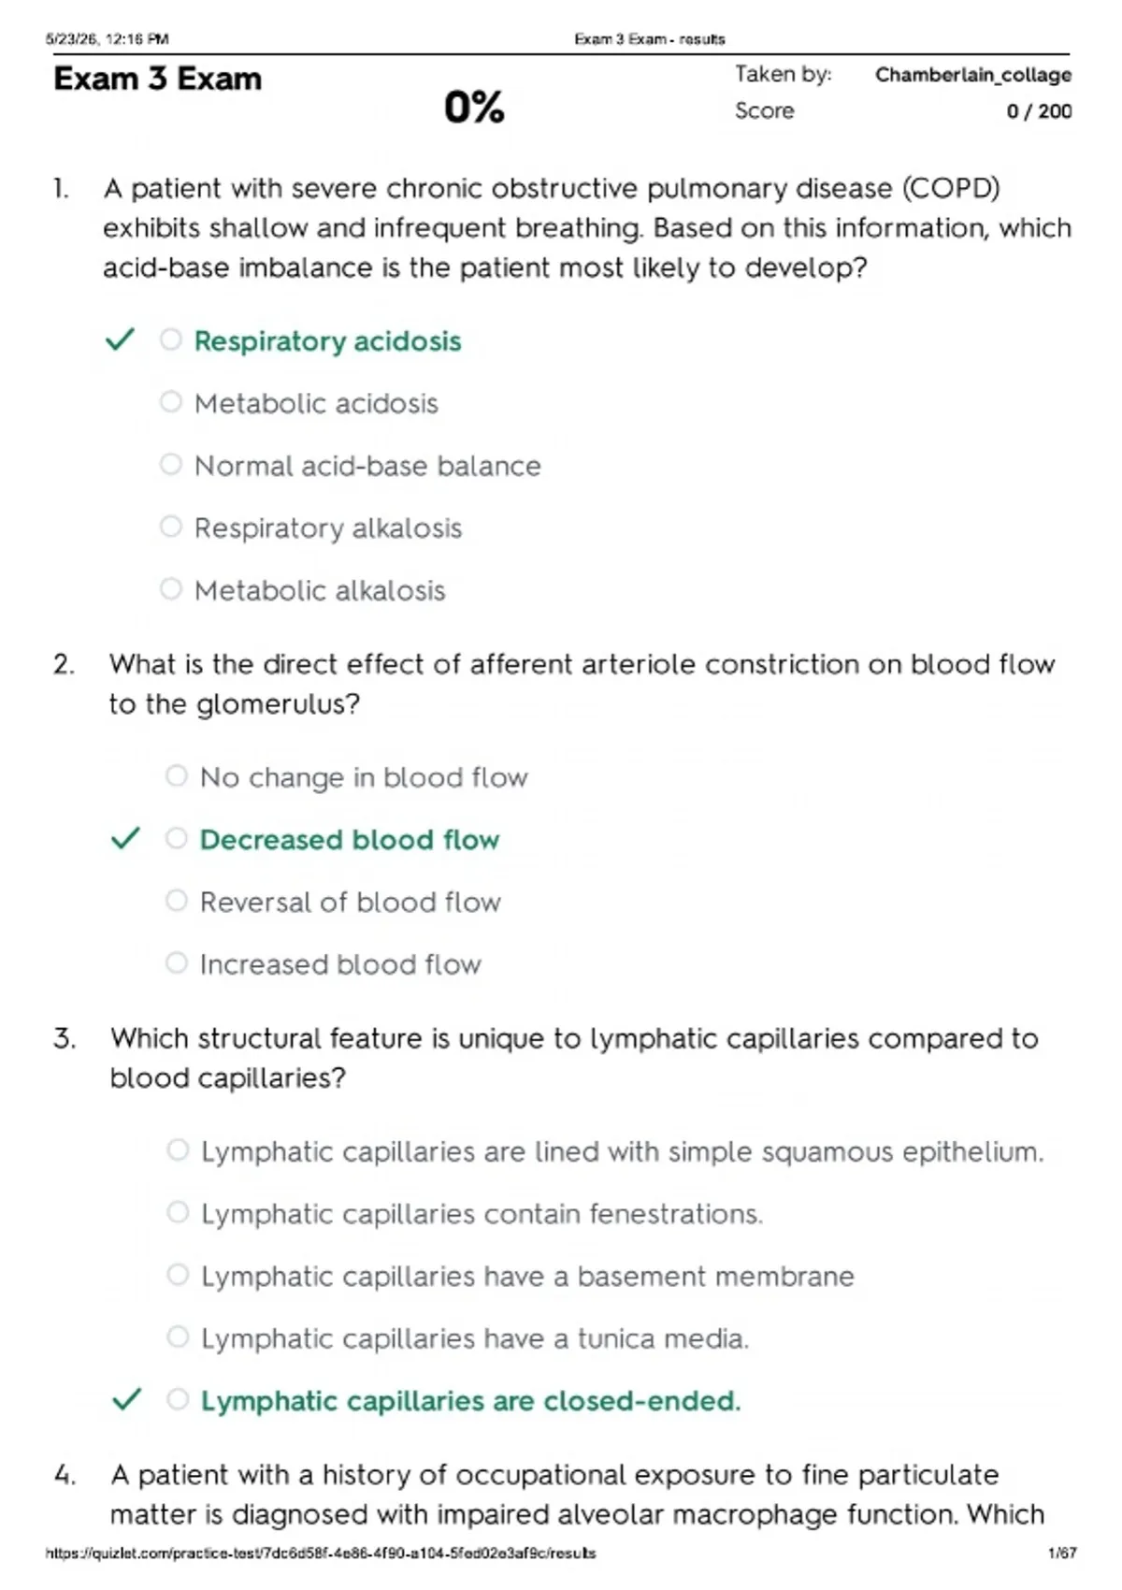The width and height of the screenshot is (1122, 1590).
Task: Pick the Metabolic alkalosis option
Action: [x=170, y=588]
